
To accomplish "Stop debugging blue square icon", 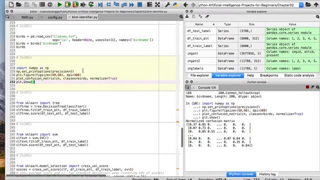I will tap(140, 4).
